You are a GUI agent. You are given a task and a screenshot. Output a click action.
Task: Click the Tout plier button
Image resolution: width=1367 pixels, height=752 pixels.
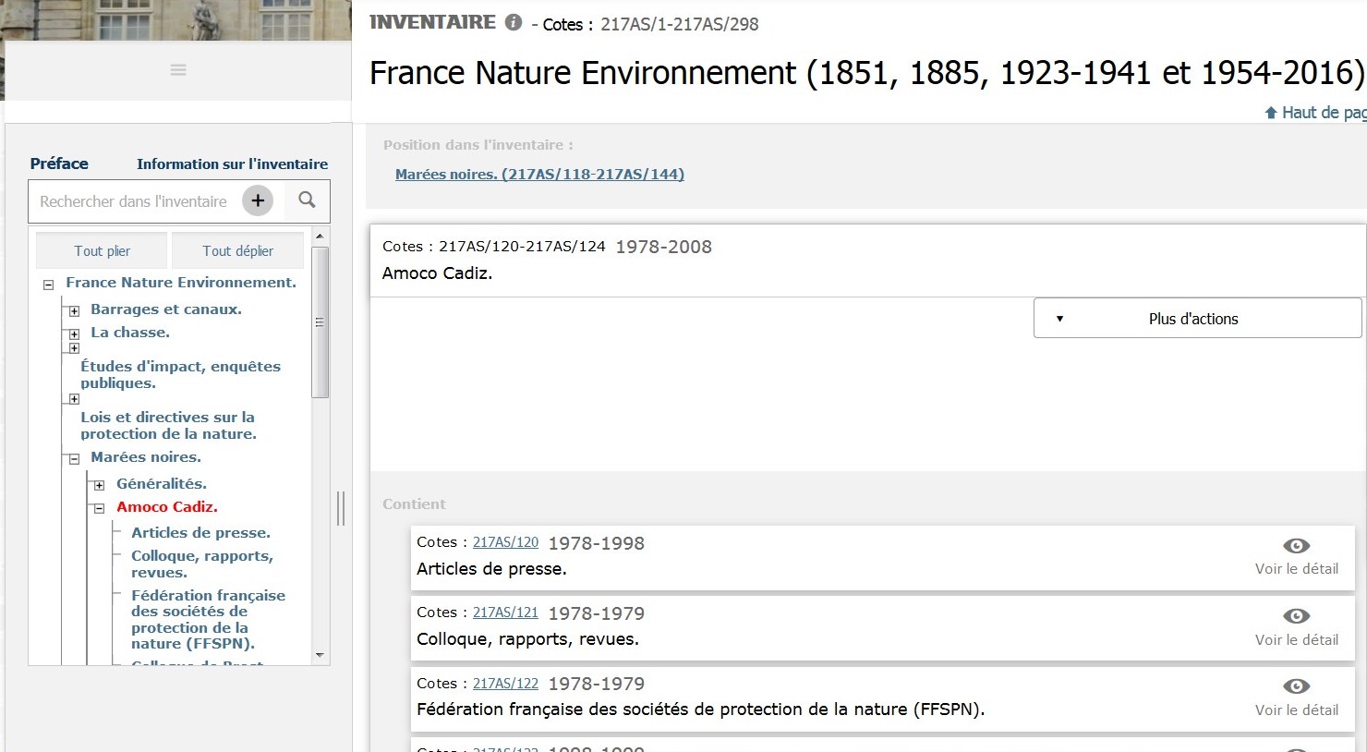click(x=102, y=250)
